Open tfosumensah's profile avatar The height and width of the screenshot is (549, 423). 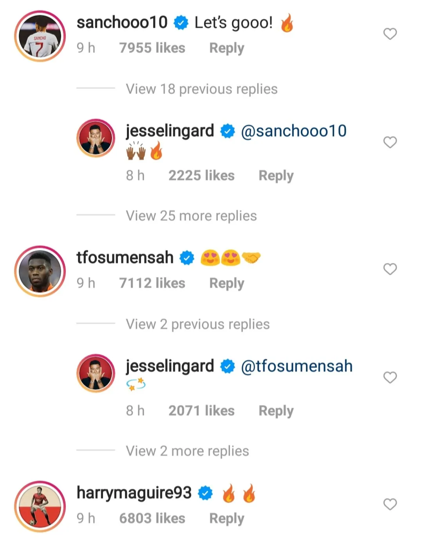(40, 271)
